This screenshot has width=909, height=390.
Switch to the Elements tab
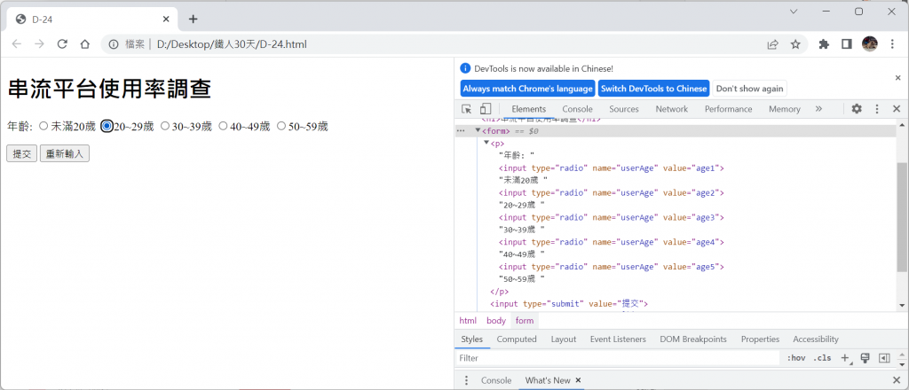[529, 109]
